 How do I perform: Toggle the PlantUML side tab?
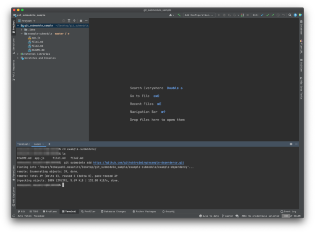(301, 46)
